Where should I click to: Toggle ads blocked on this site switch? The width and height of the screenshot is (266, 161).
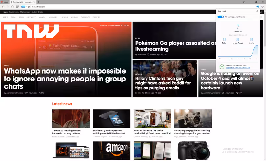coord(221,17)
